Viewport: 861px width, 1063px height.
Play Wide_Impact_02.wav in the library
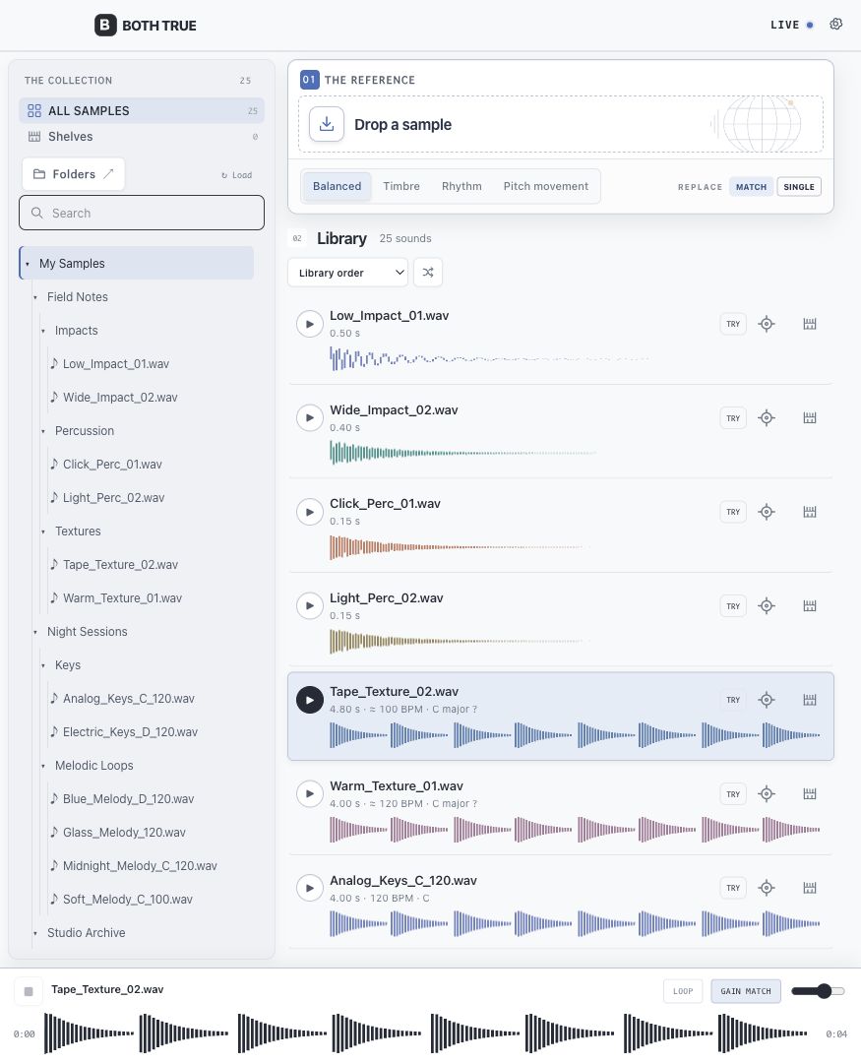pyautogui.click(x=309, y=417)
